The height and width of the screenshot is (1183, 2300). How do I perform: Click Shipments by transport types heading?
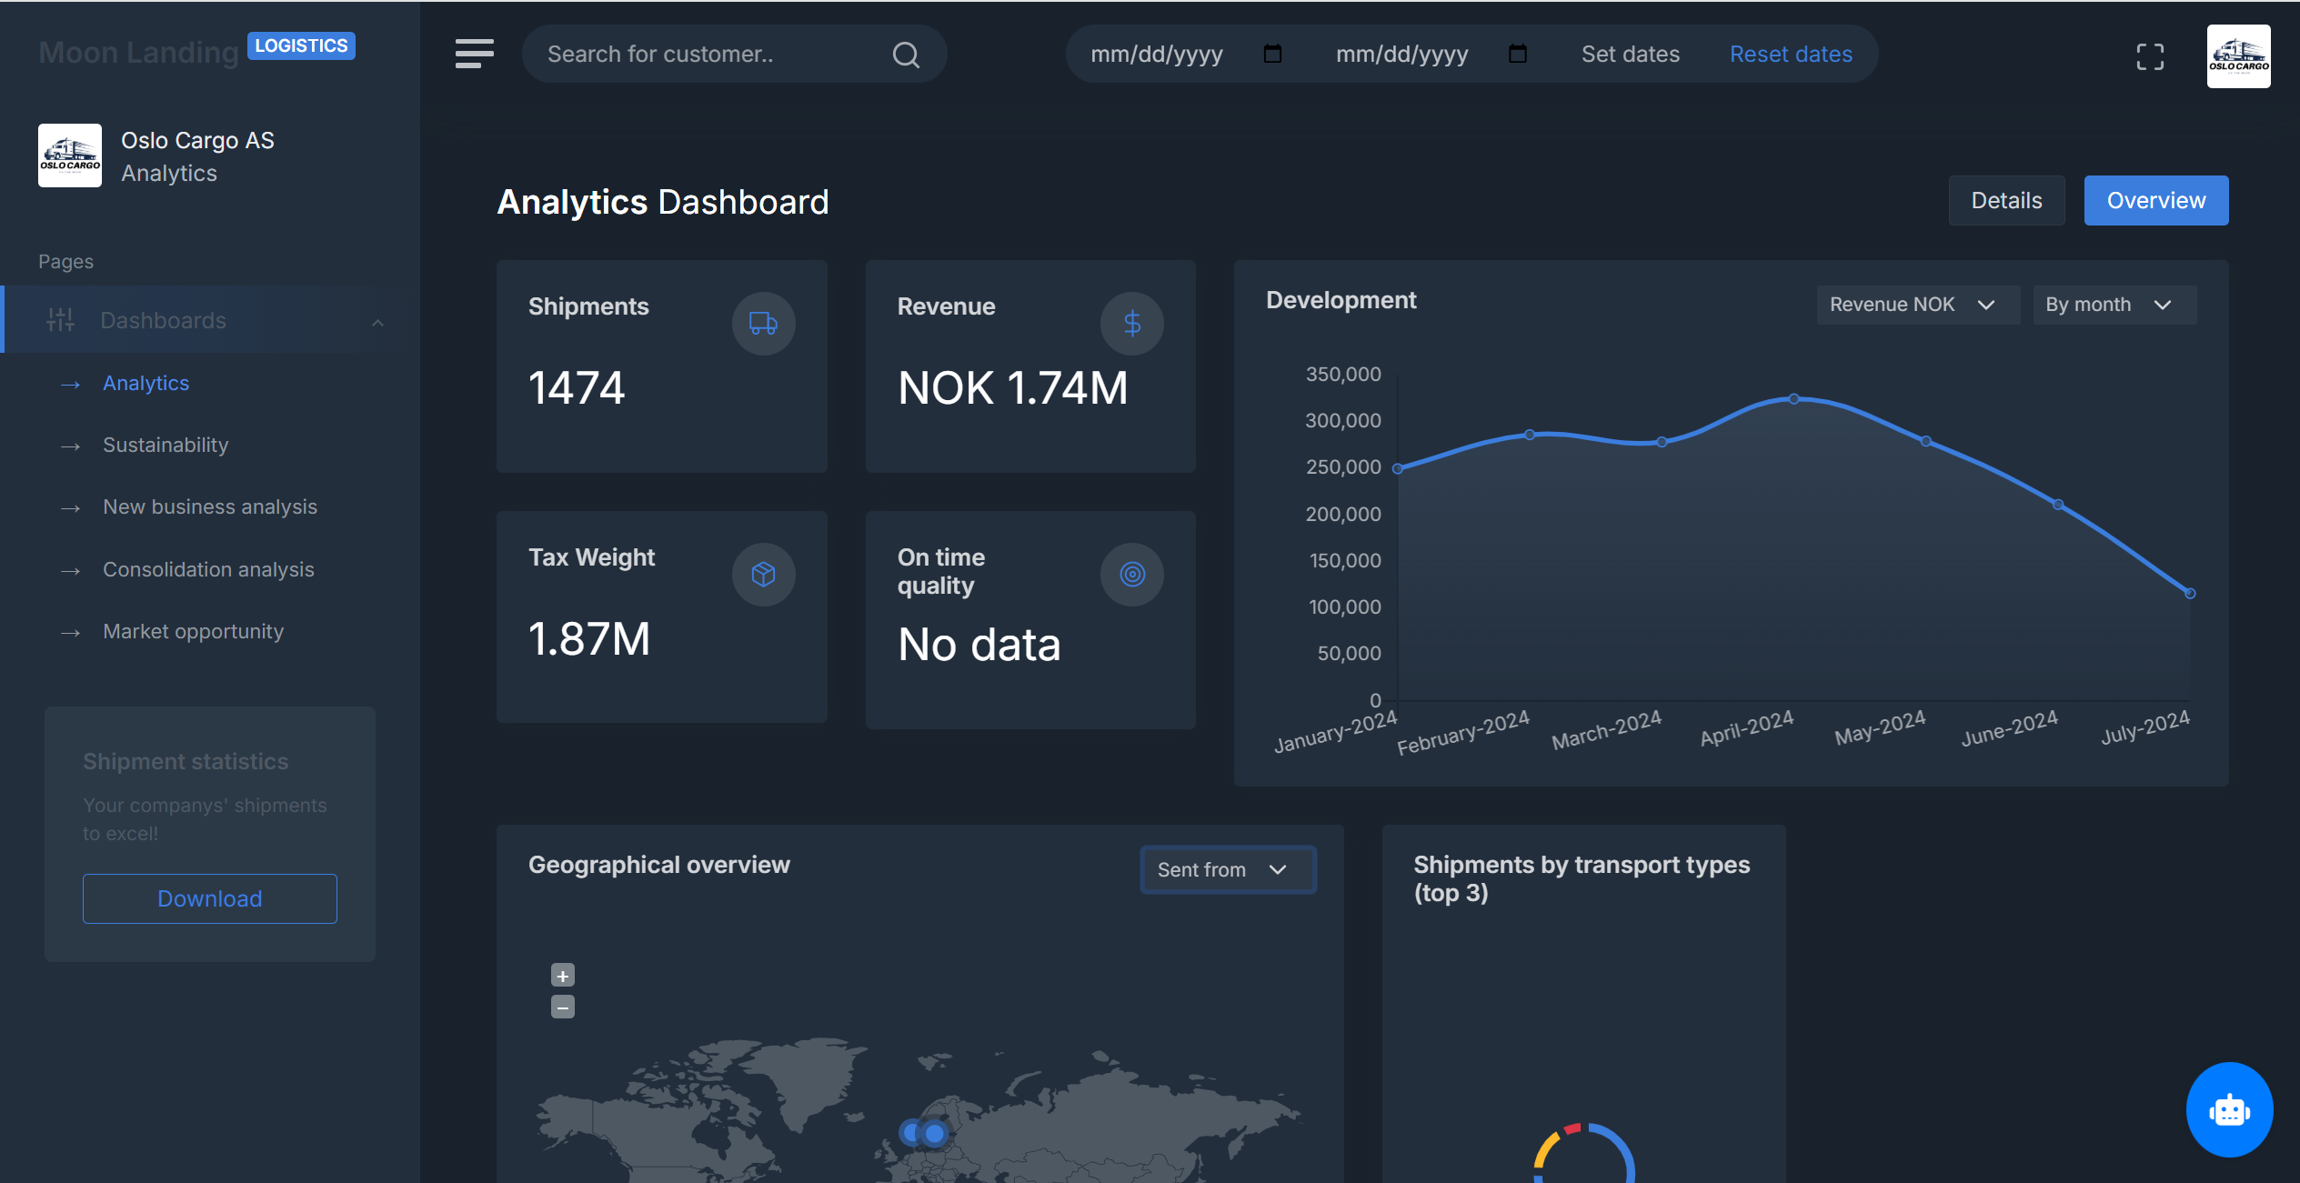[1581, 878]
